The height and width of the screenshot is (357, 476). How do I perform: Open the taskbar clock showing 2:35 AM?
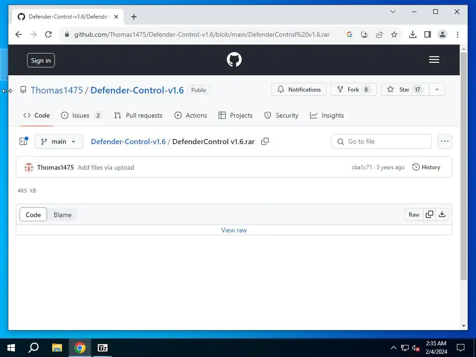pyautogui.click(x=436, y=348)
